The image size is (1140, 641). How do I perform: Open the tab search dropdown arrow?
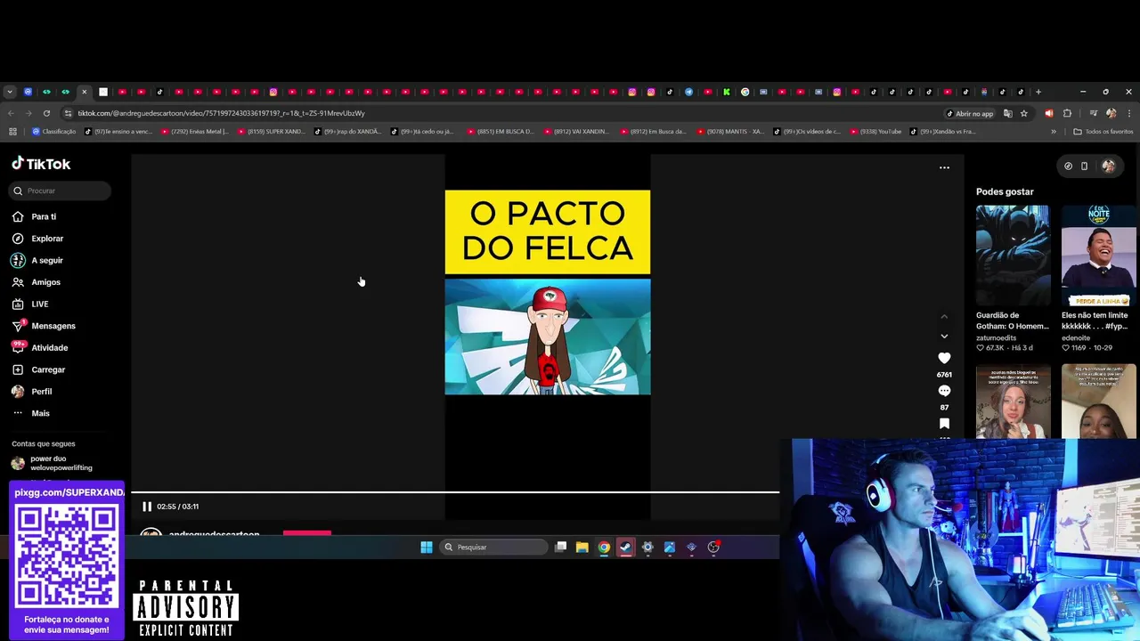10,92
